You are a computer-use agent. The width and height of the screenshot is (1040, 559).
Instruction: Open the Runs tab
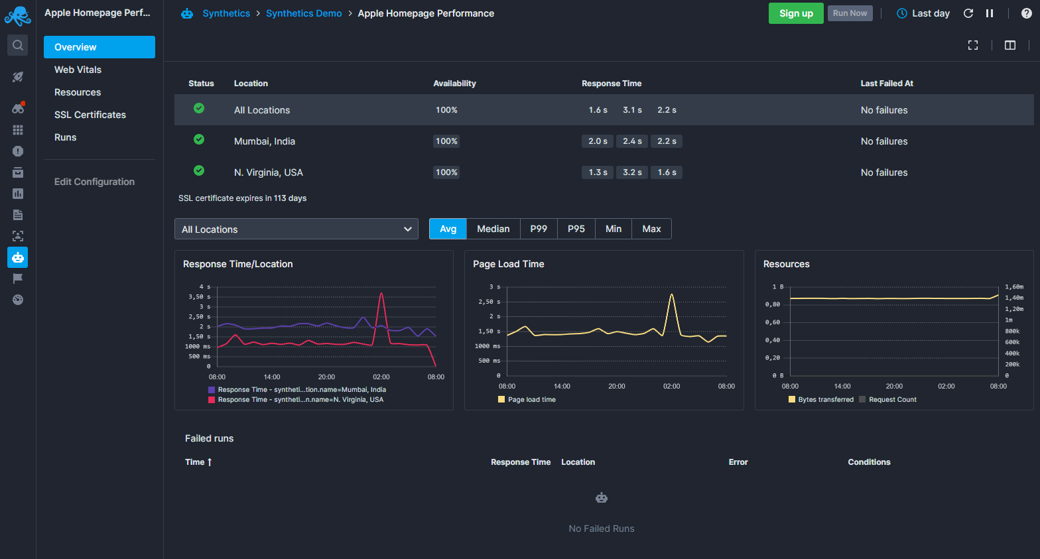[99, 137]
